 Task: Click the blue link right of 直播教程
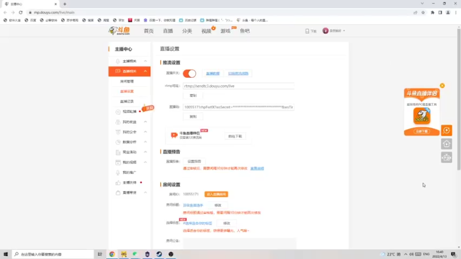tap(238, 74)
